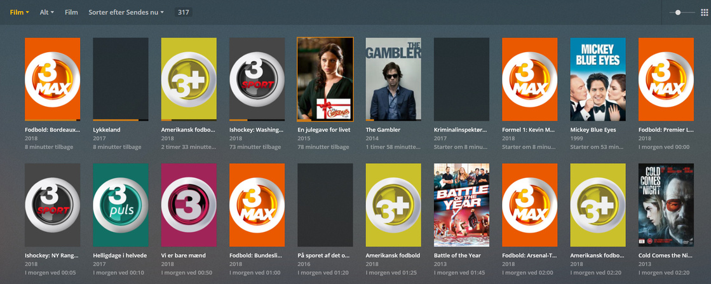The height and width of the screenshot is (284, 711).
Task: Open På sporet af det blank poster
Action: coord(325,205)
